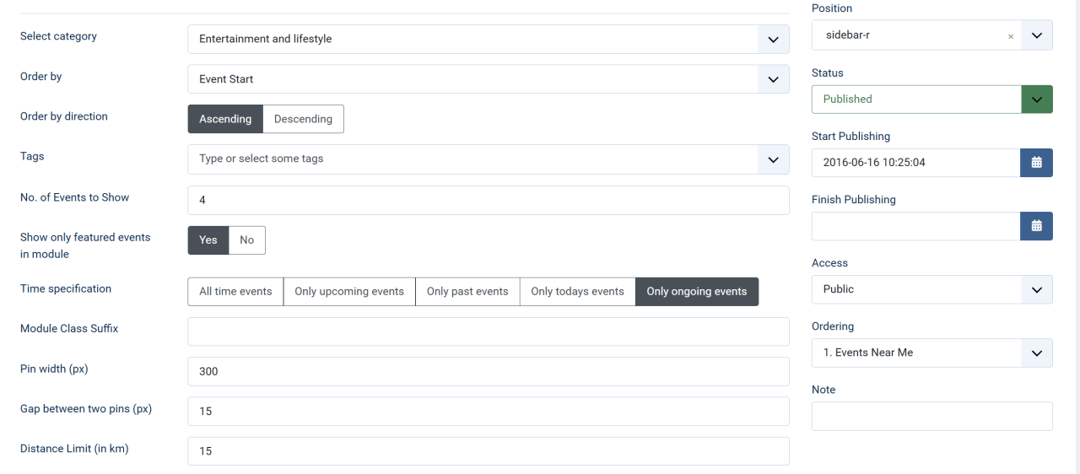Set order direction to Descending
The image size is (1080, 474).
303,119
